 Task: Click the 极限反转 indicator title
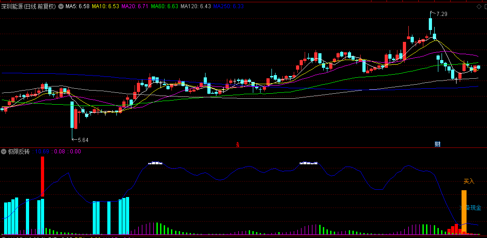point(19,152)
